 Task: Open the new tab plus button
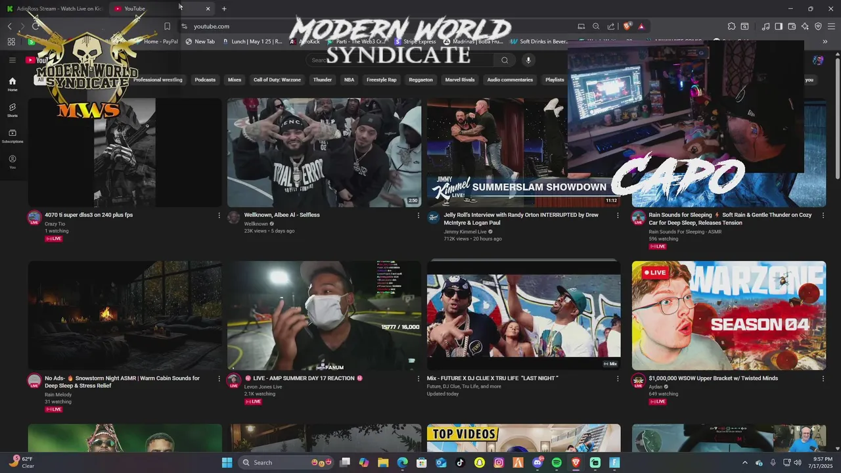(x=224, y=9)
